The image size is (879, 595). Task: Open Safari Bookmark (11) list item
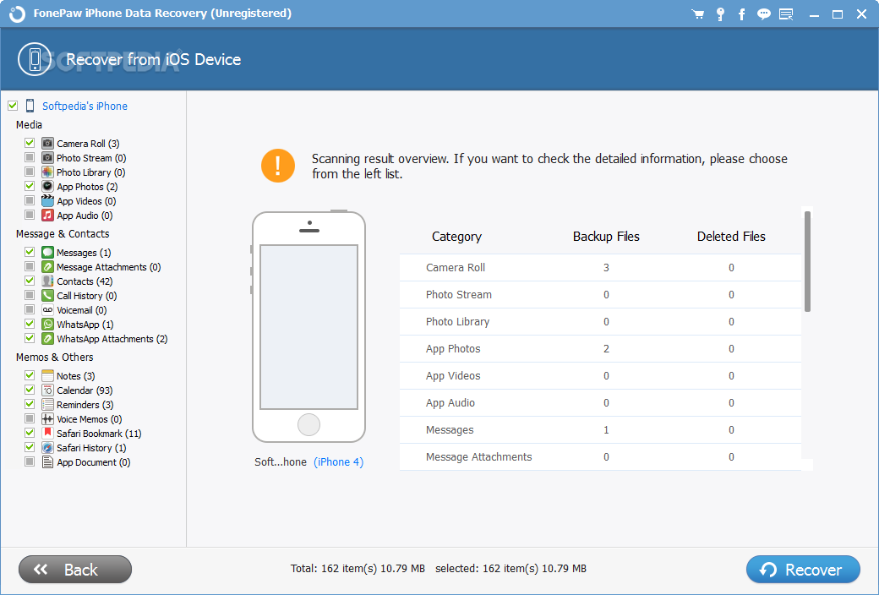click(x=99, y=434)
